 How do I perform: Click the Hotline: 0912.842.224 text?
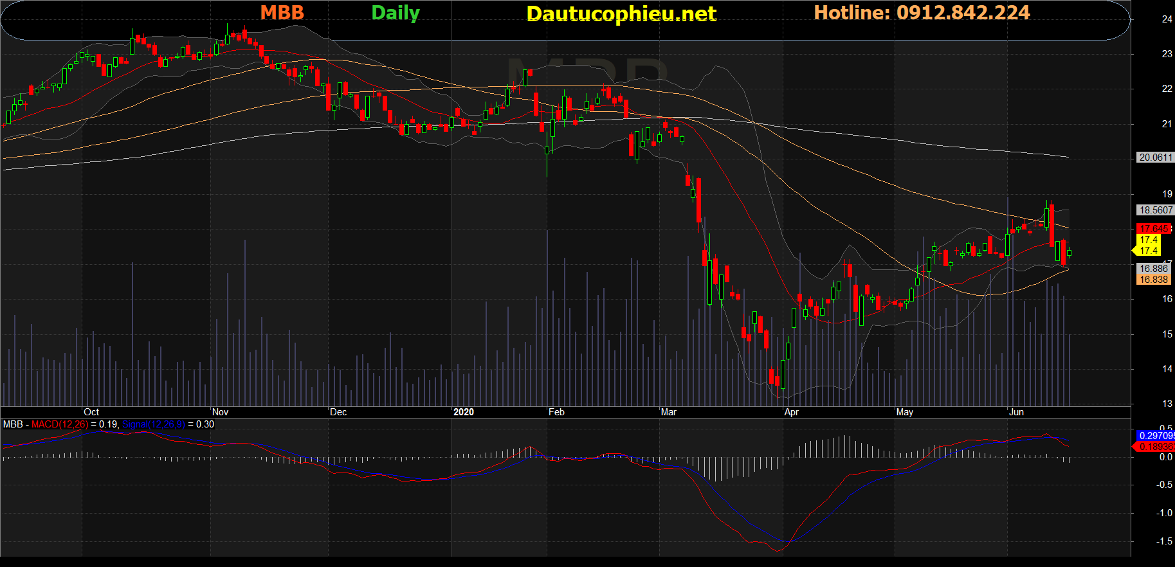[x=922, y=13]
